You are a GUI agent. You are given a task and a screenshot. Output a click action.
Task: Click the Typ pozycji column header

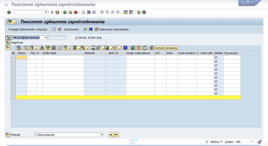coord(232,53)
